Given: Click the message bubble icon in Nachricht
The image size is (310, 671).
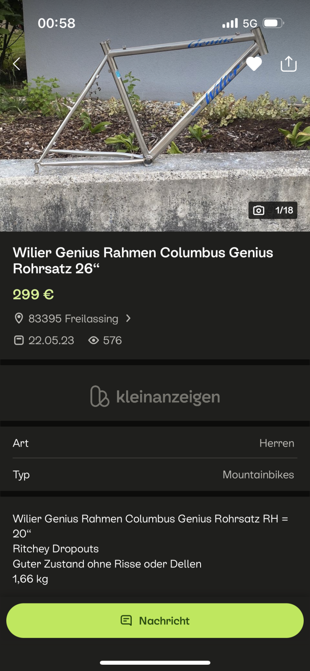Looking at the screenshot, I should [x=126, y=620].
